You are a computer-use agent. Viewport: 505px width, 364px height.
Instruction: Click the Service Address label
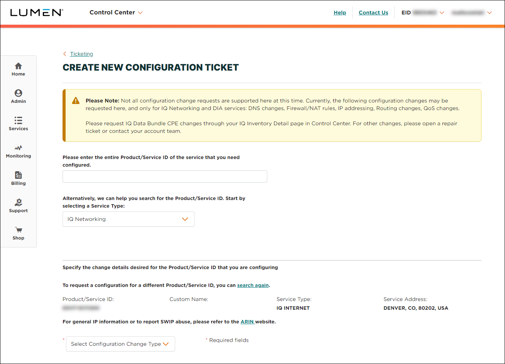(x=405, y=299)
